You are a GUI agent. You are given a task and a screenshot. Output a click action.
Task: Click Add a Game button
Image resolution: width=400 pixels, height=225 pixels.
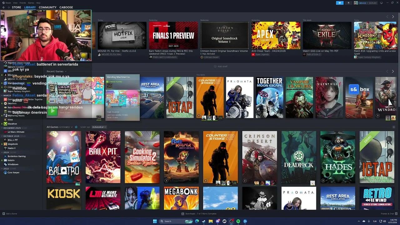coord(10,214)
